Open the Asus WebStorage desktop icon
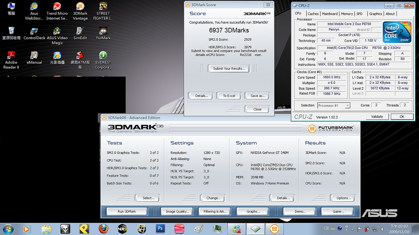The height and width of the screenshot is (235, 419). point(34,11)
